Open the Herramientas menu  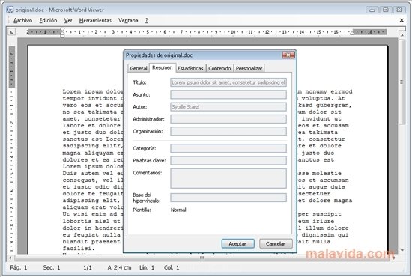95,20
